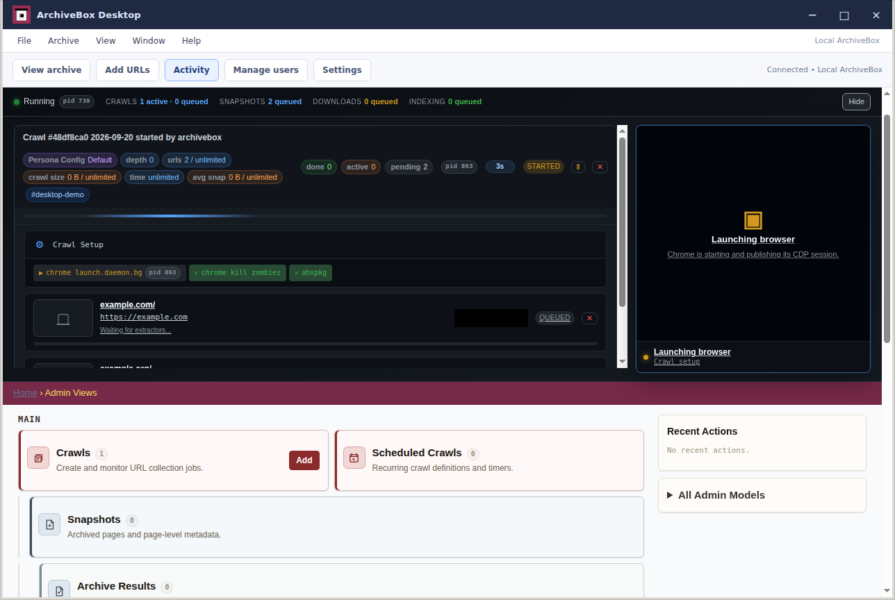Open the https://example.com URL link
Viewport: 895px width, 600px height.
pyautogui.click(x=144, y=317)
